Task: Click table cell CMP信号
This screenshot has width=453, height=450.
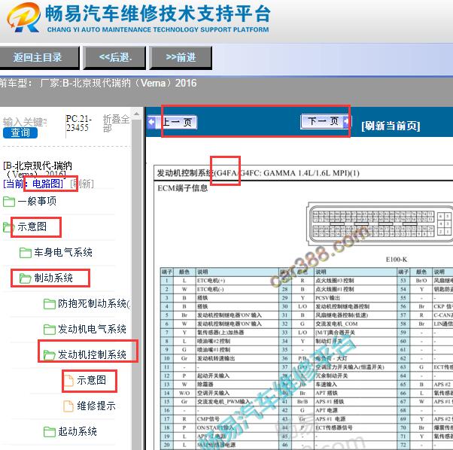Action: (x=237, y=419)
